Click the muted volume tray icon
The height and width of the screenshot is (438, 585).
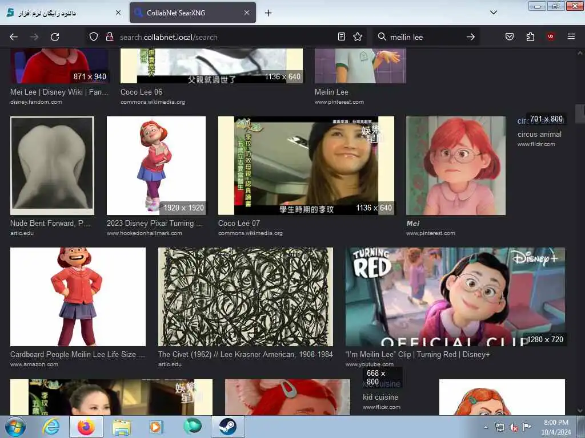coord(514,428)
